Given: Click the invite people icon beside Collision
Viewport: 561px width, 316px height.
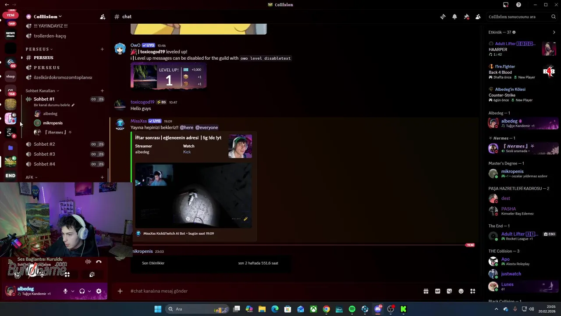Looking at the screenshot, I should [103, 17].
